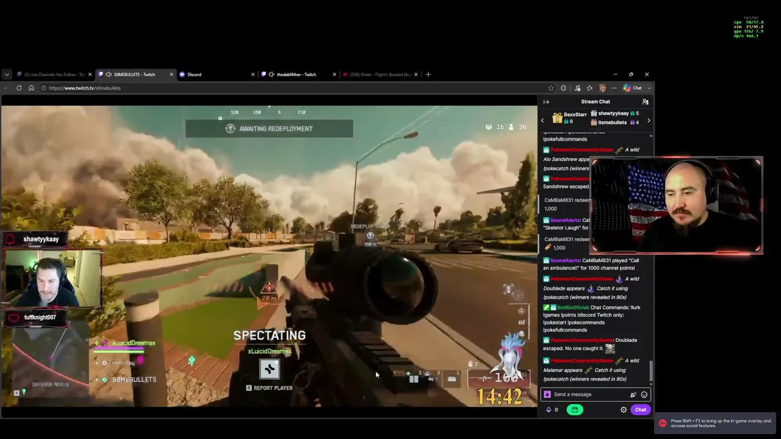Switch to thedabf4ther - Twitch tab
Screen dimensions: 781x439
pyautogui.click(x=298, y=74)
